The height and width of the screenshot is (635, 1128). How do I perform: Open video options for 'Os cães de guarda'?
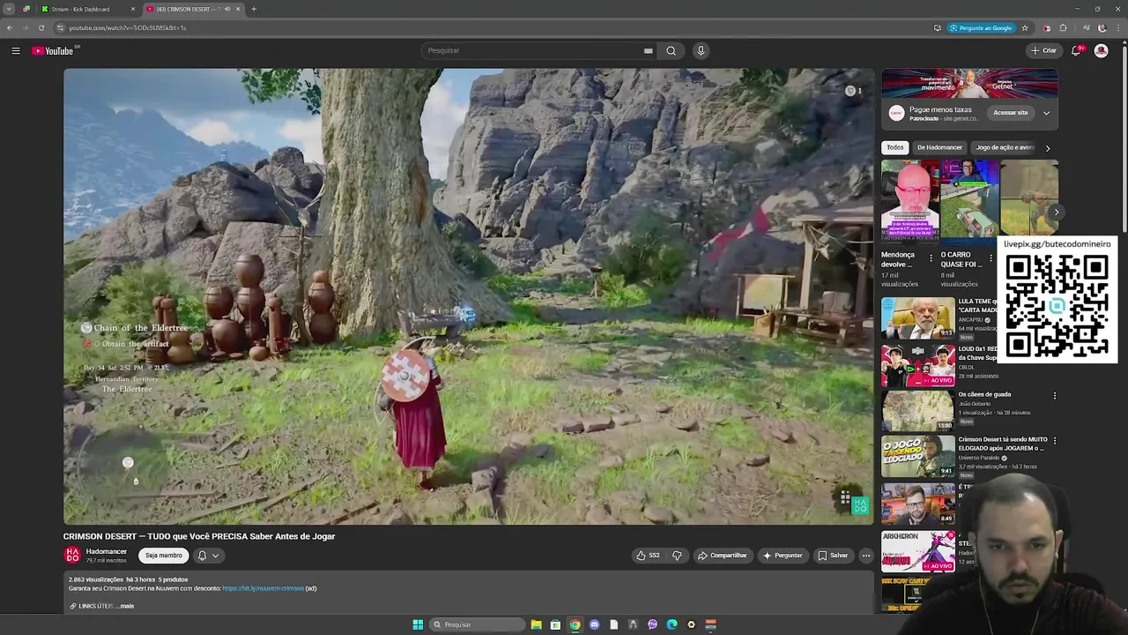[x=1055, y=395]
